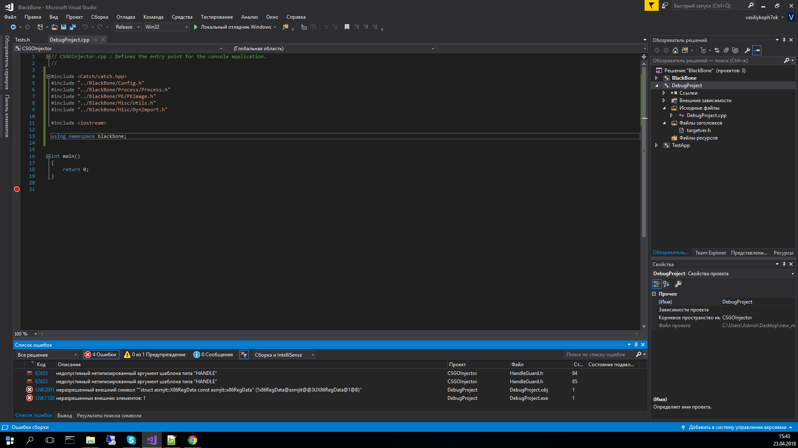Open the Сборка menu
Viewport: 798px width, 448px height.
[99, 17]
